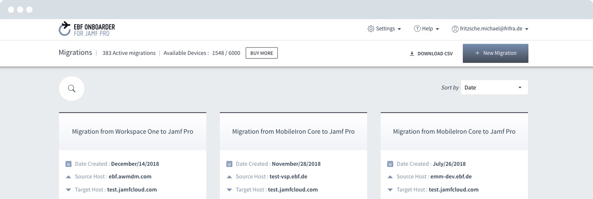The height and width of the screenshot is (199, 593).
Task: Expand the fritzsche.michael@frifra.de account menu
Action: tap(490, 29)
